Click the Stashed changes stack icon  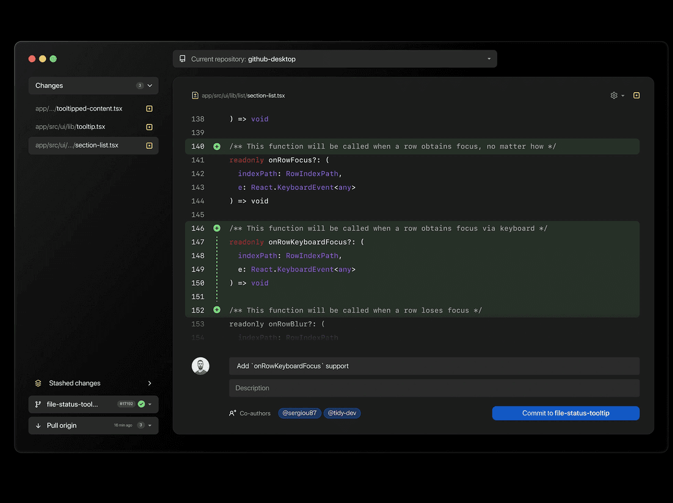[38, 383]
